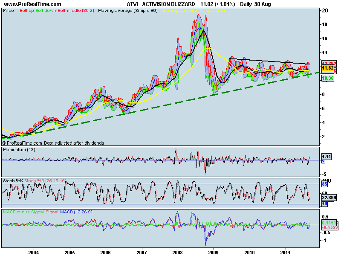Viewport: 341px width, 256px height.
Task: Select the green Boll down legend entry
Action: point(46,10)
